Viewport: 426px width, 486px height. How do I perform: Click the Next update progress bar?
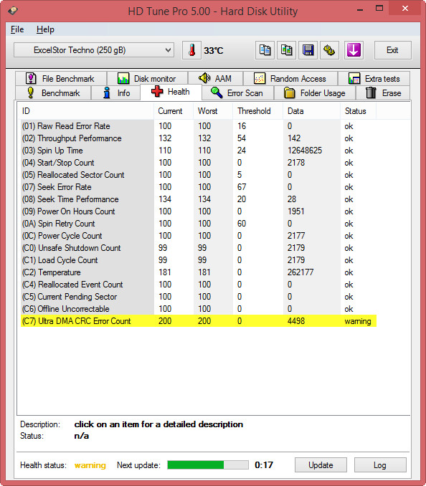(208, 465)
